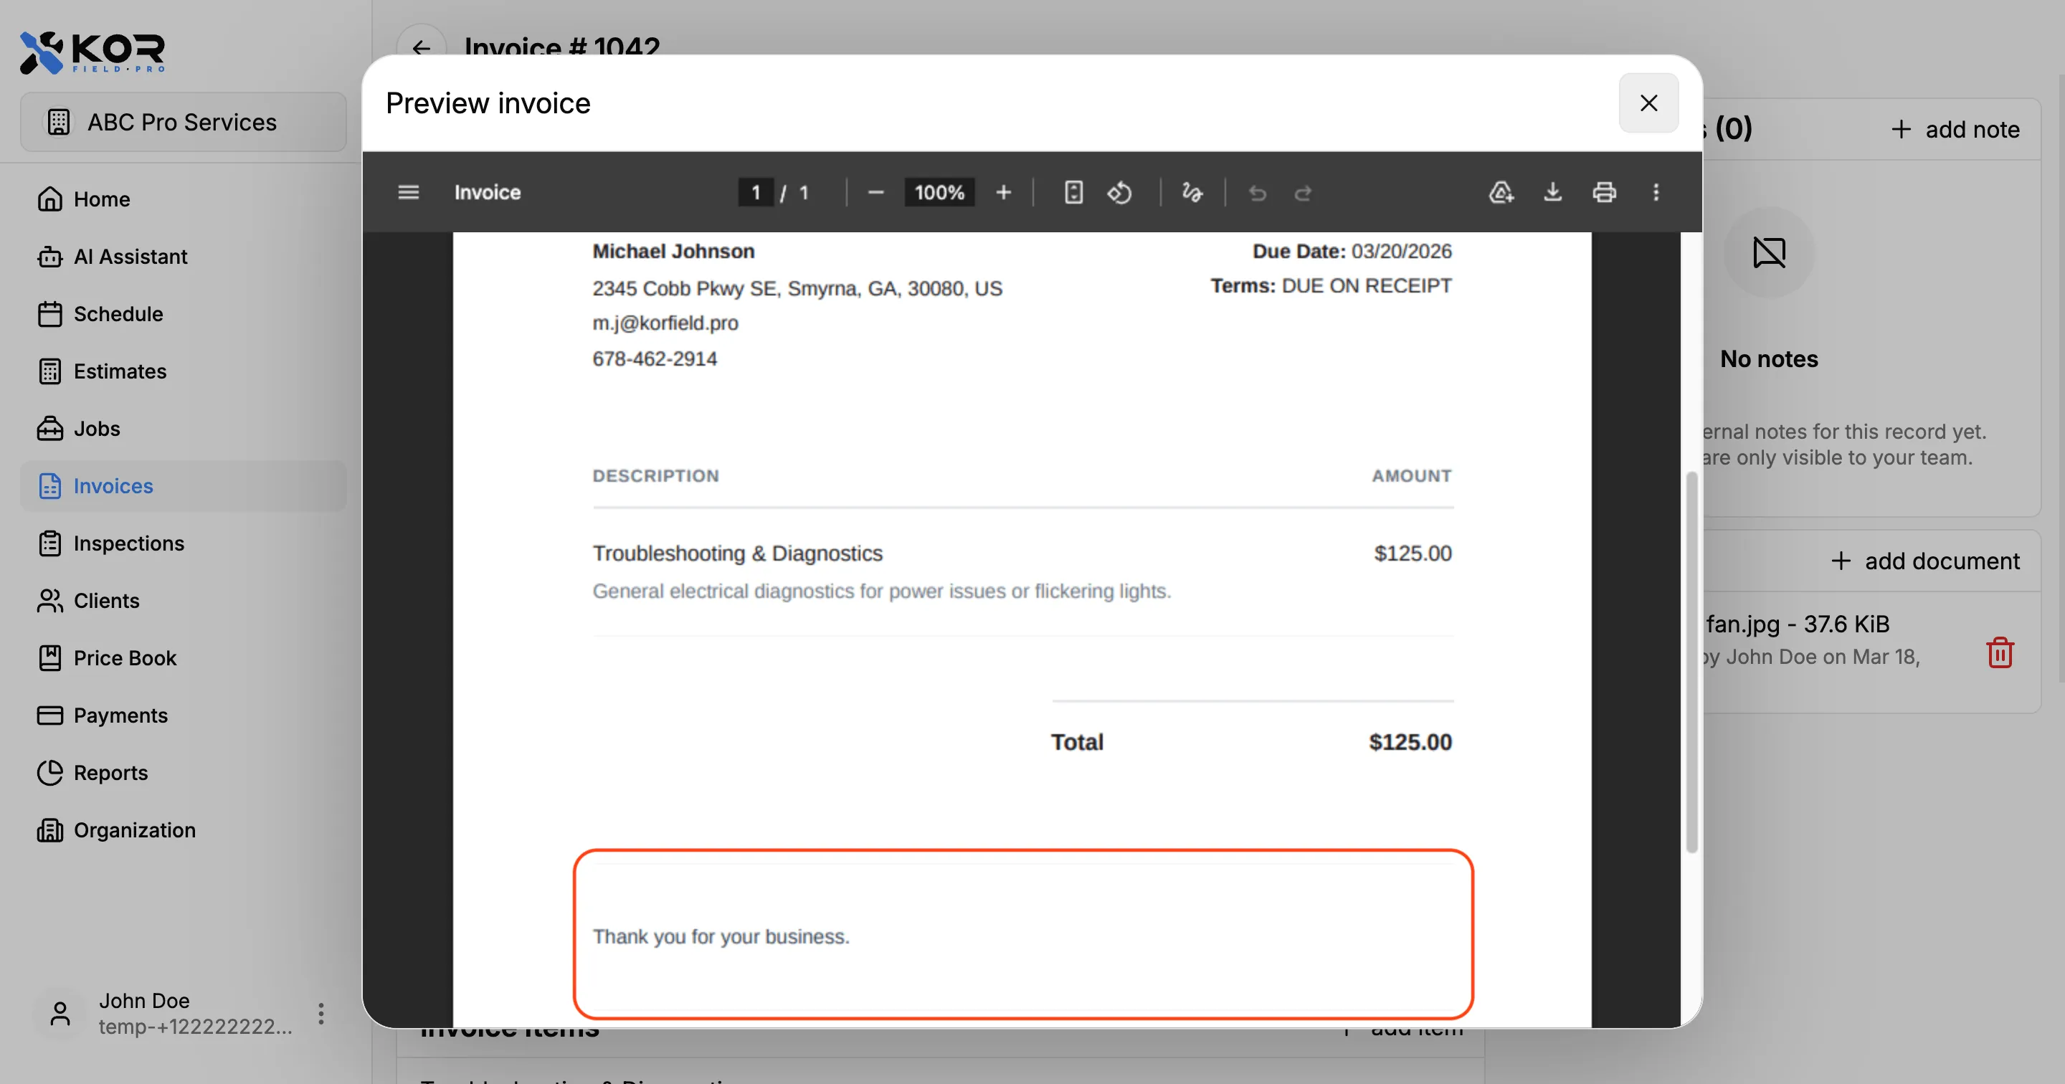2065x1084 pixels.
Task: Click add note for this record
Action: (1956, 128)
